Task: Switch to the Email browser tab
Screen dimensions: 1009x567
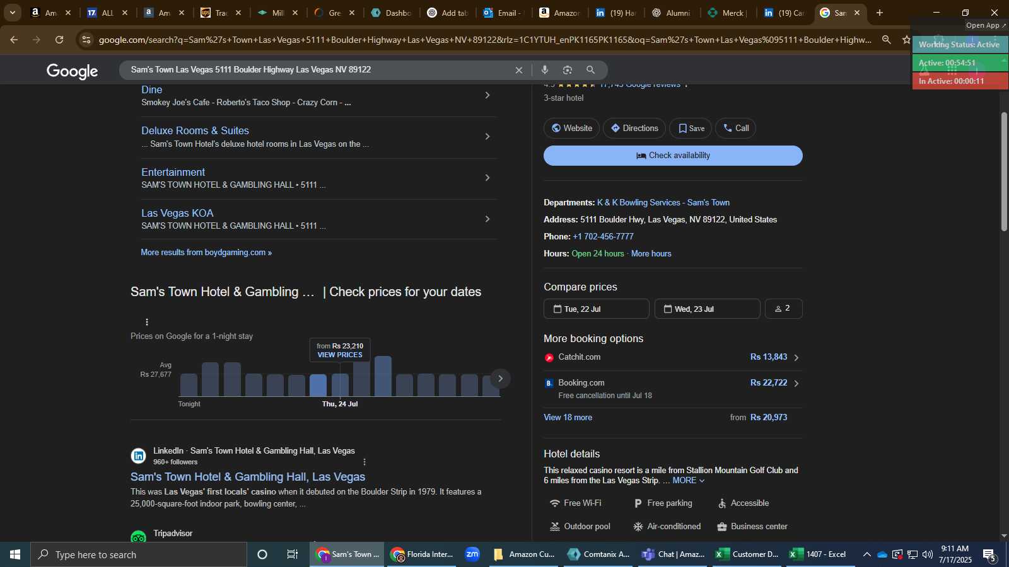Action: 503,13
